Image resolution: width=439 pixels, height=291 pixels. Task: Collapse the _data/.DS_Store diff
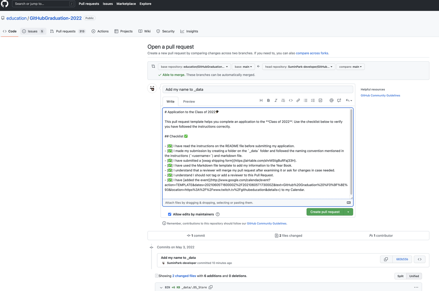(161, 287)
